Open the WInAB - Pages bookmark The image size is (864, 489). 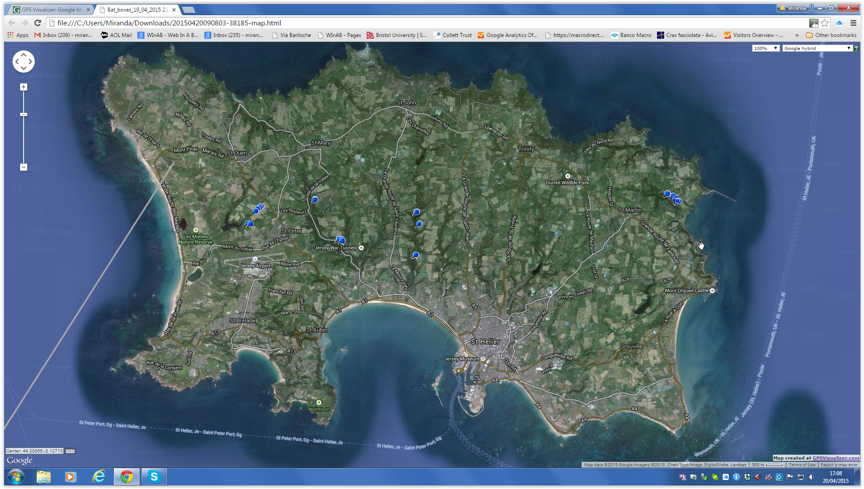pyautogui.click(x=339, y=35)
